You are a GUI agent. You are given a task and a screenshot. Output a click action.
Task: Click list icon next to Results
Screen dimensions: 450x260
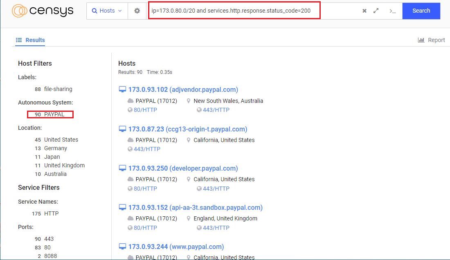pos(19,40)
